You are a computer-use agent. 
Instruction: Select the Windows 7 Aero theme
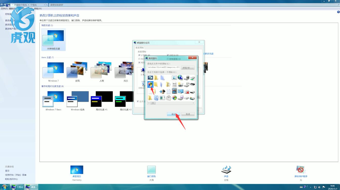click(53, 72)
